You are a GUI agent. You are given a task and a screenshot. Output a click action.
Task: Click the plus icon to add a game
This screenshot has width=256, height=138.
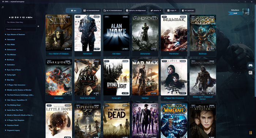click(x=38, y=26)
